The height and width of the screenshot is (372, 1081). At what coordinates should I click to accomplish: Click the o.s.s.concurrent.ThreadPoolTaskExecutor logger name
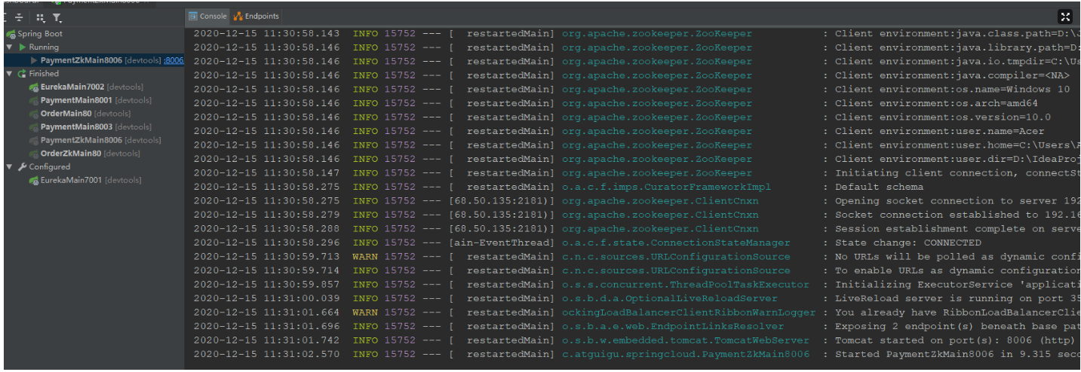pos(685,285)
